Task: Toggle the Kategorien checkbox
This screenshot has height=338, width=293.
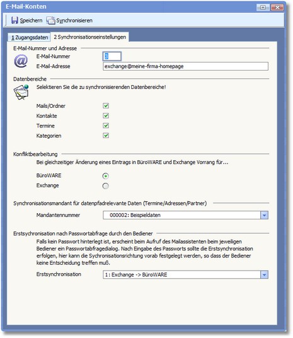Action: point(106,136)
